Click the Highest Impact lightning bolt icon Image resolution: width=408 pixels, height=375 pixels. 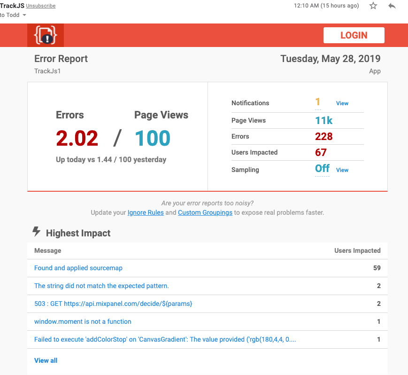(x=37, y=232)
